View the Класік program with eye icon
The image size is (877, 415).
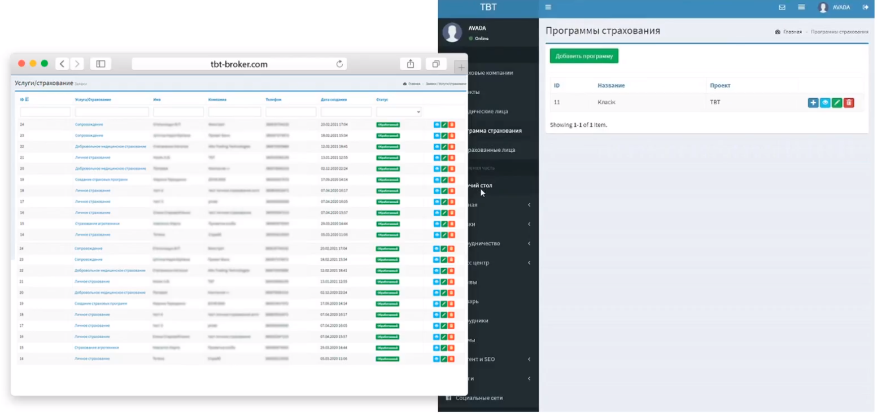pos(825,103)
